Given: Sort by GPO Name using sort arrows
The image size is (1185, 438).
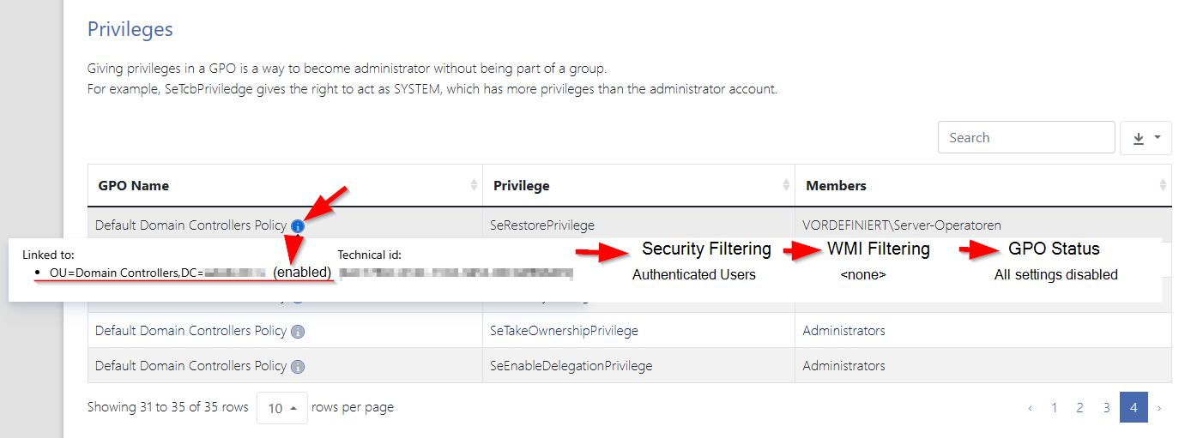Looking at the screenshot, I should pyautogui.click(x=474, y=185).
